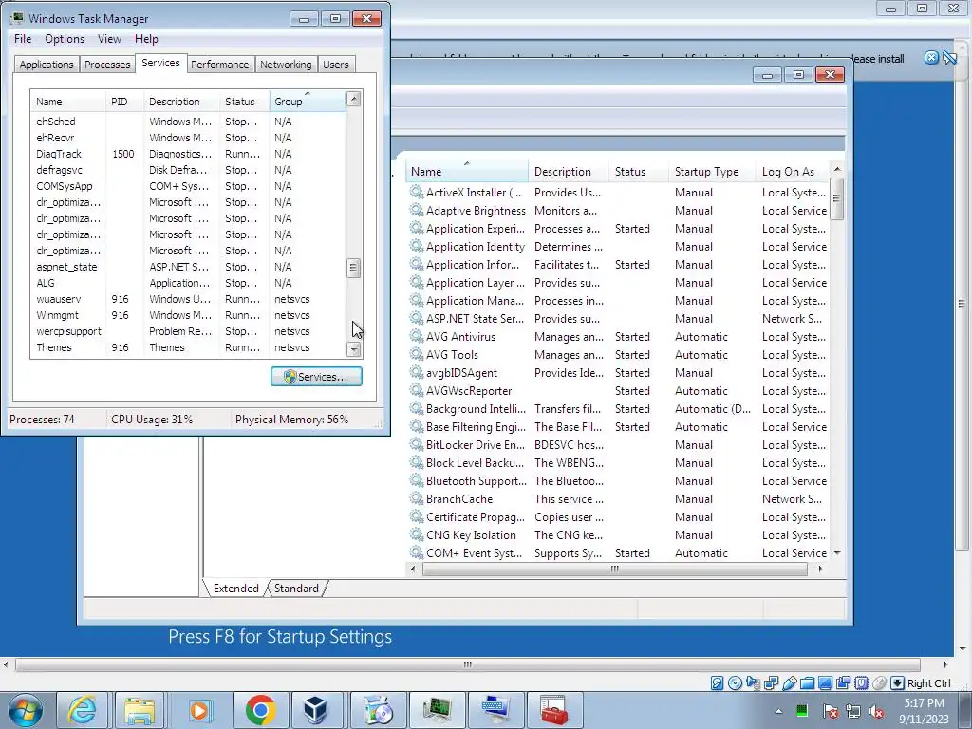Click the green CPU meter tray icon
Image resolution: width=972 pixels, height=729 pixels.
[x=801, y=710]
